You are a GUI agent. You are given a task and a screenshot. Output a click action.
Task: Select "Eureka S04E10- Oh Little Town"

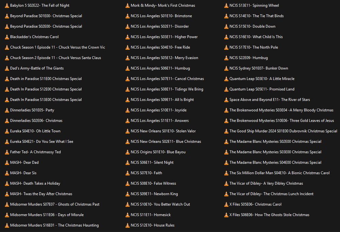point(35,131)
